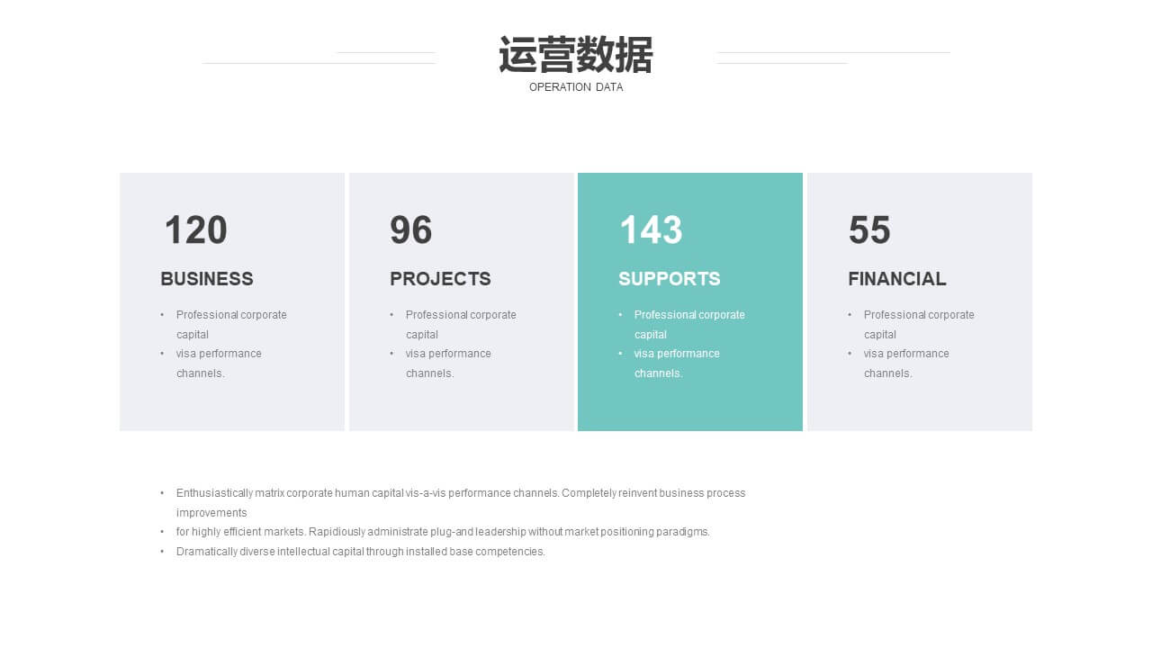
Task: Select the OPERATION DATA subtitle text
Action: [x=575, y=87]
